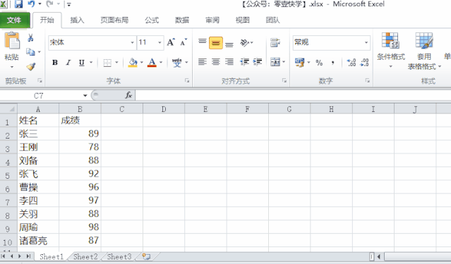451x264 pixels.
Task: Open the 宋体 font name dropdown
Action: [x=132, y=42]
